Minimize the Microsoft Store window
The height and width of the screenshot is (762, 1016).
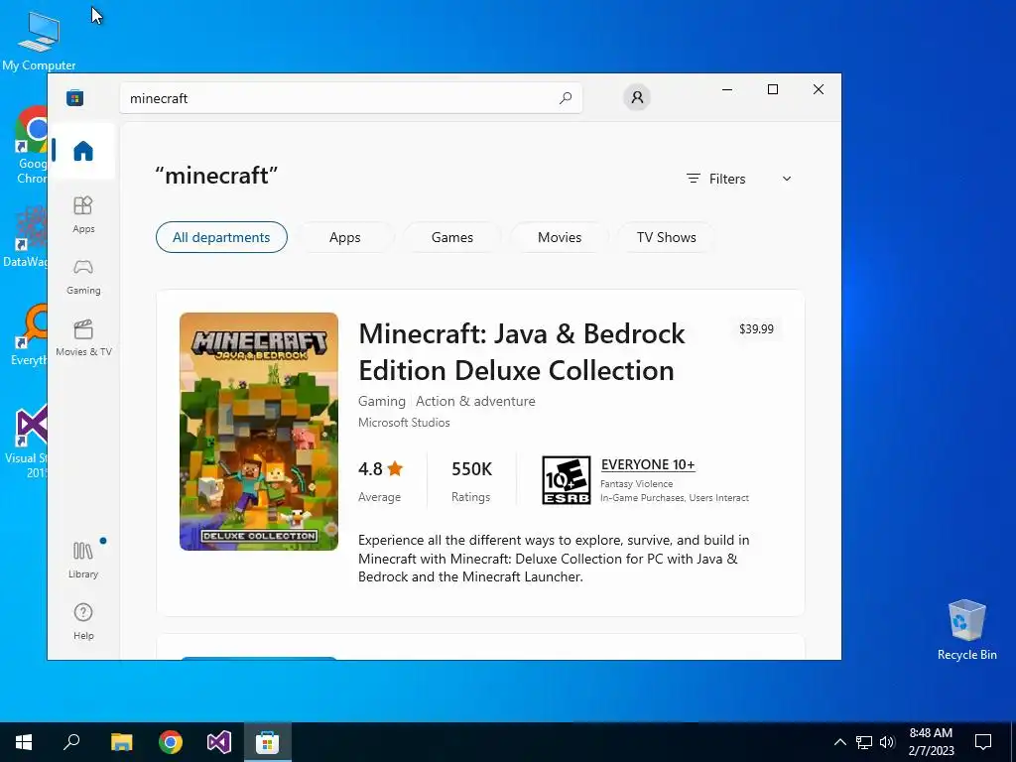click(x=727, y=89)
